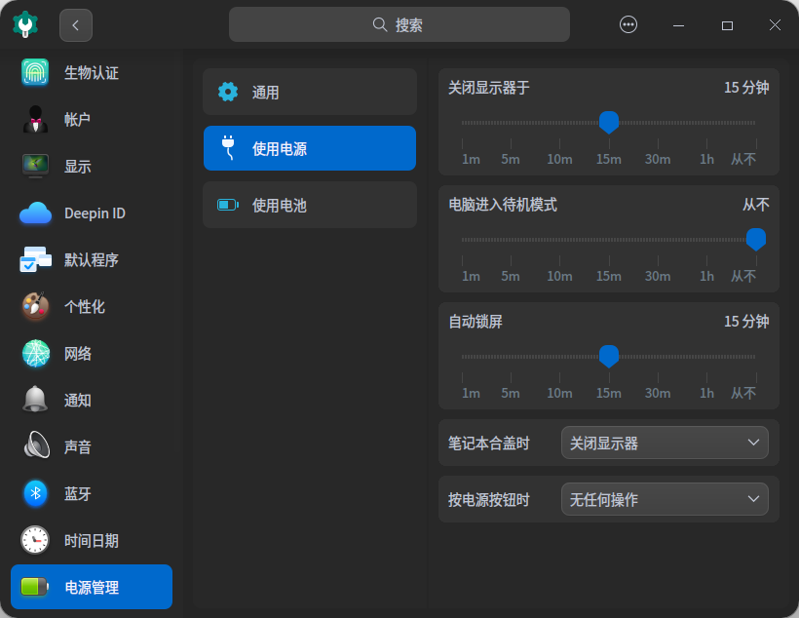The image size is (799, 618).
Task: Click the 搜索 search field
Action: [x=399, y=24]
